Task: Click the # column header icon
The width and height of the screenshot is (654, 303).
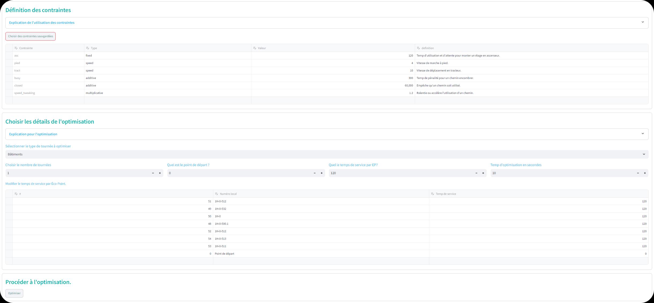Action: click(x=16, y=194)
